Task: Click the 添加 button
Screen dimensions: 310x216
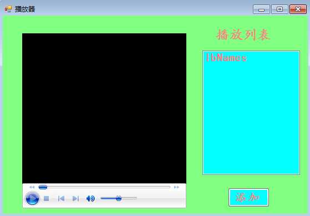Action: pos(248,197)
